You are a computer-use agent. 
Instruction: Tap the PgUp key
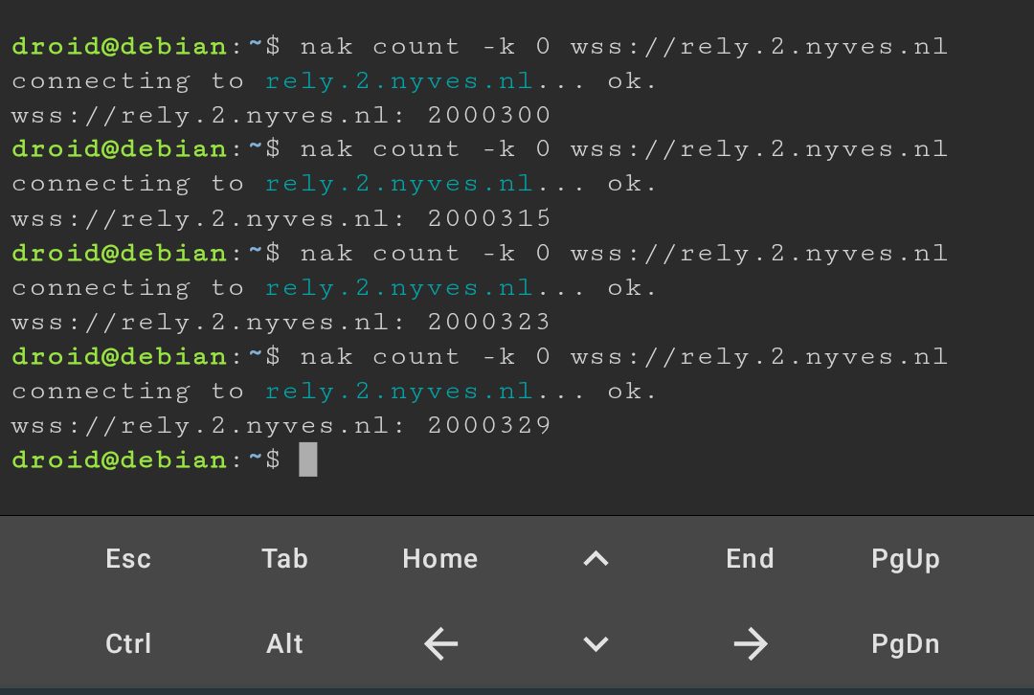click(906, 559)
